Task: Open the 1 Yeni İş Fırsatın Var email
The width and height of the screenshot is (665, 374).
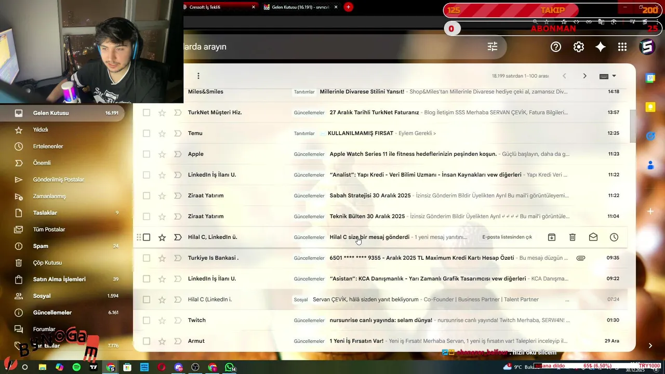Action: (380, 341)
